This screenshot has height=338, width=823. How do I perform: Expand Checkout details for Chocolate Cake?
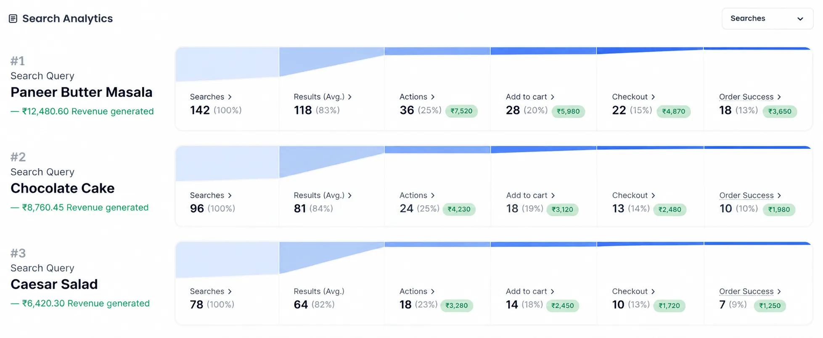pos(653,195)
